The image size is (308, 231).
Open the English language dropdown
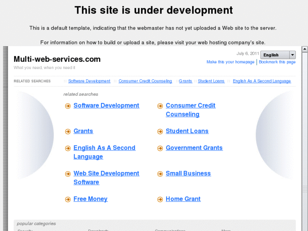[278, 55]
